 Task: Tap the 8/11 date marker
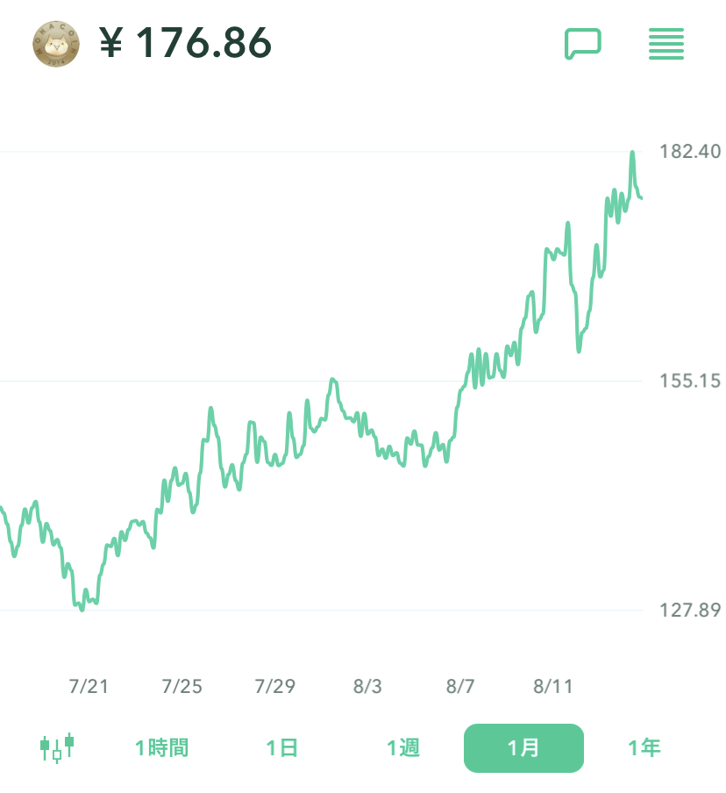553,686
